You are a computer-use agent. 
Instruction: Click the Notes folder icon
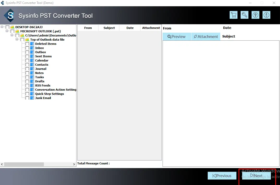point(32,73)
